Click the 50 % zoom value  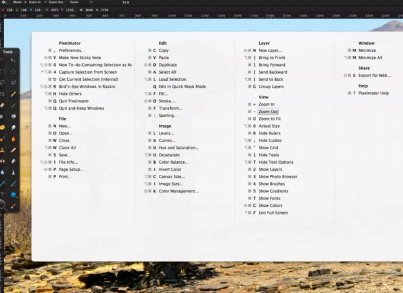point(126,2)
